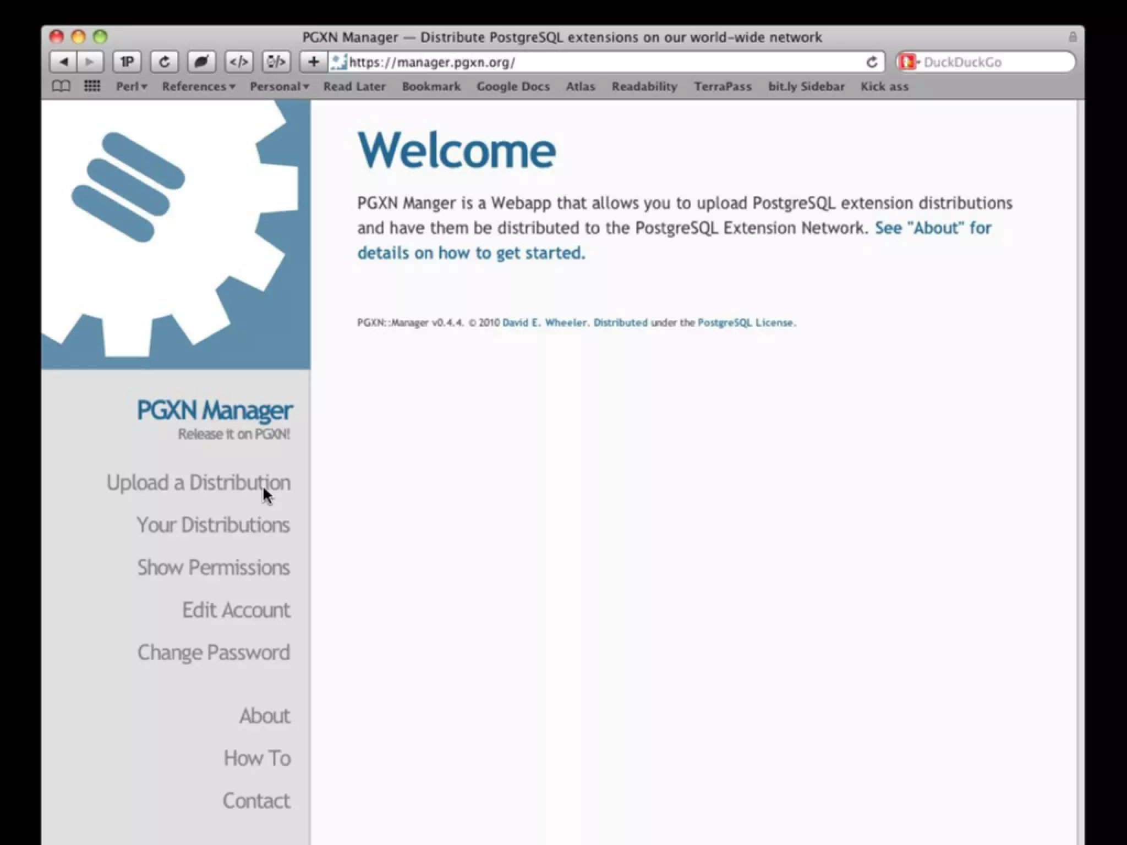Open the Show Permissions link
Viewport: 1127px width, 845px height.
point(214,567)
